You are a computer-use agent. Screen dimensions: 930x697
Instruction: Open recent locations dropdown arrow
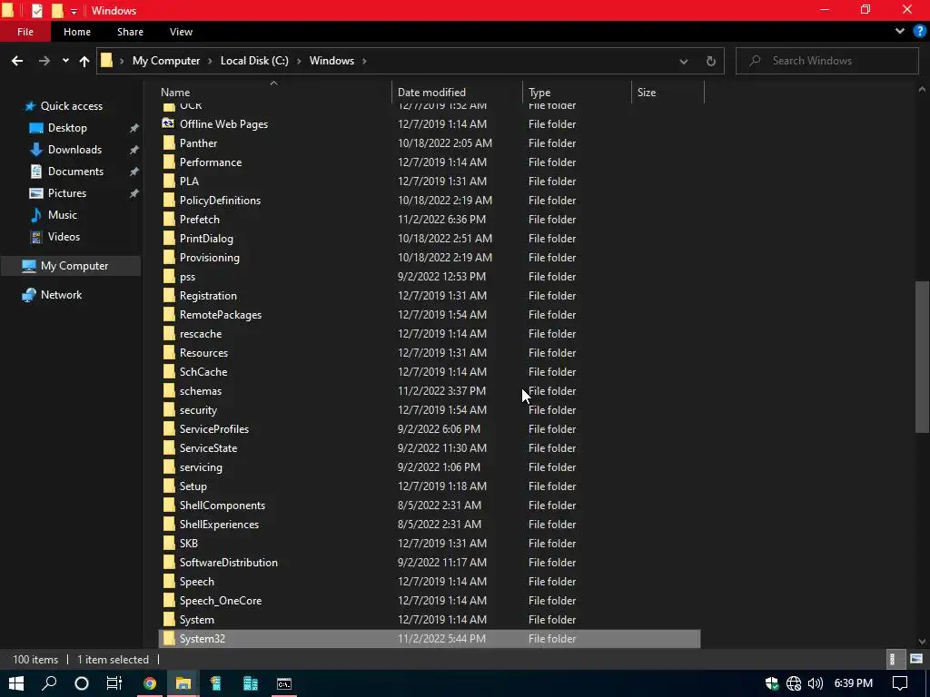(65, 61)
